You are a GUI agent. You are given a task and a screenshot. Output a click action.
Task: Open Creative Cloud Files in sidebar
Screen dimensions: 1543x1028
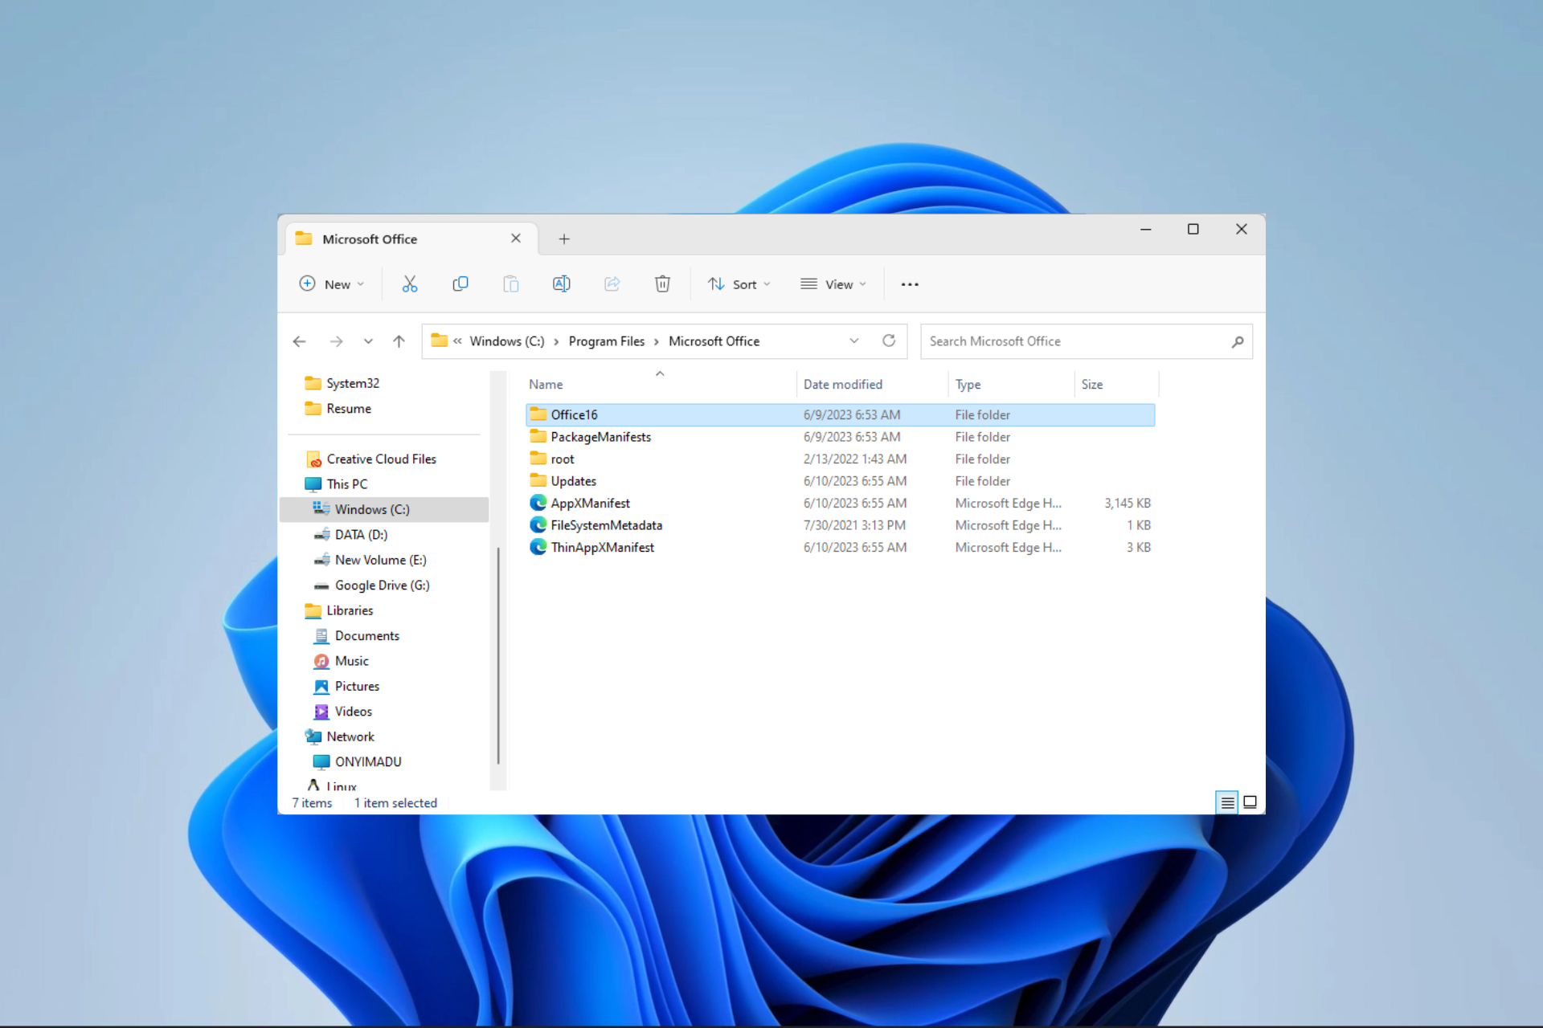click(381, 459)
